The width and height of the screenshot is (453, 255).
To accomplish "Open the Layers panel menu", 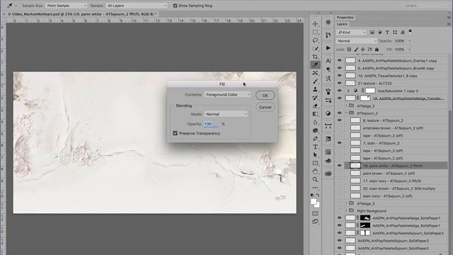I will (449, 24).
